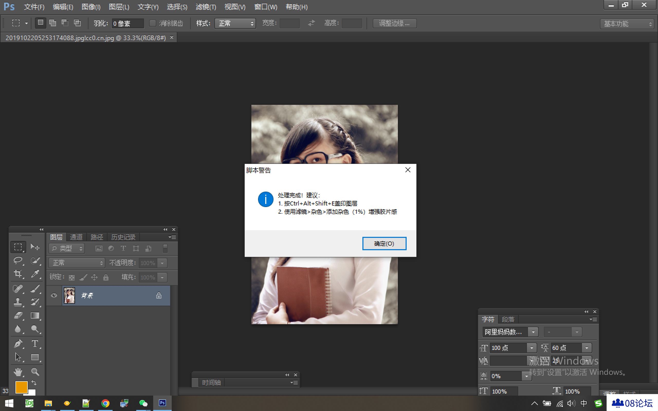Toggle lock position in Layers panel
Viewport: 658px width, 411px height.
point(94,277)
